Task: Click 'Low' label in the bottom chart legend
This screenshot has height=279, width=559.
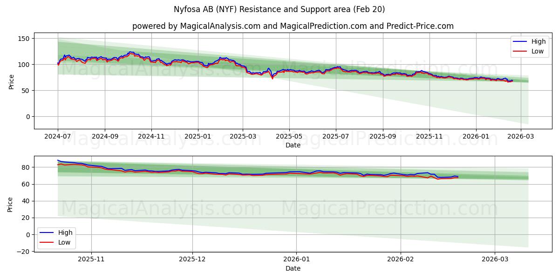Action: [64, 242]
